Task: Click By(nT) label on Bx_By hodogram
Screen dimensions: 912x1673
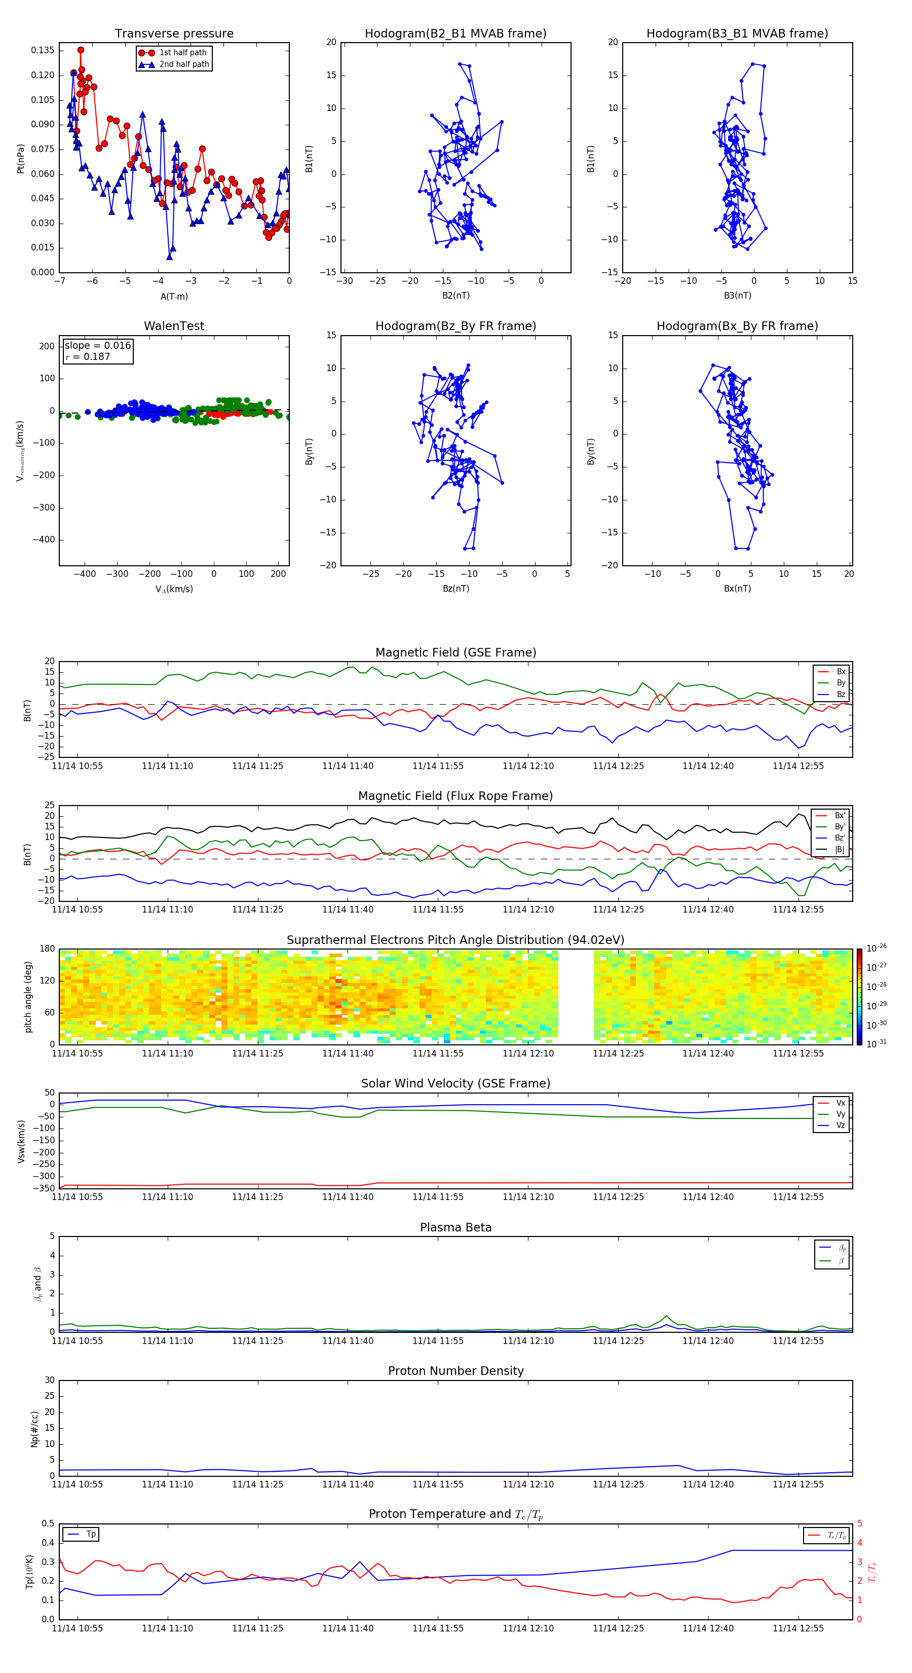Action: (x=591, y=451)
